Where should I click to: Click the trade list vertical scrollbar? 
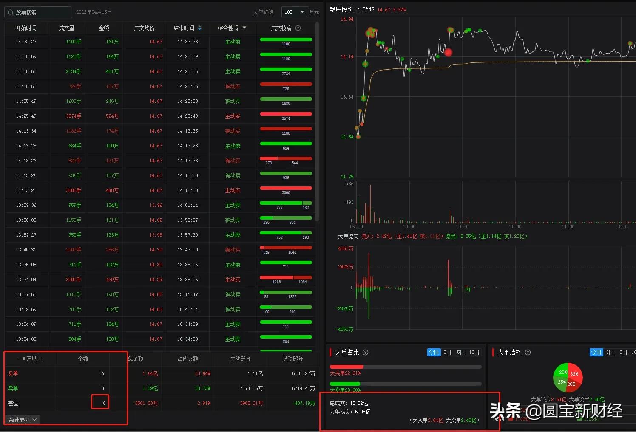[x=317, y=121]
